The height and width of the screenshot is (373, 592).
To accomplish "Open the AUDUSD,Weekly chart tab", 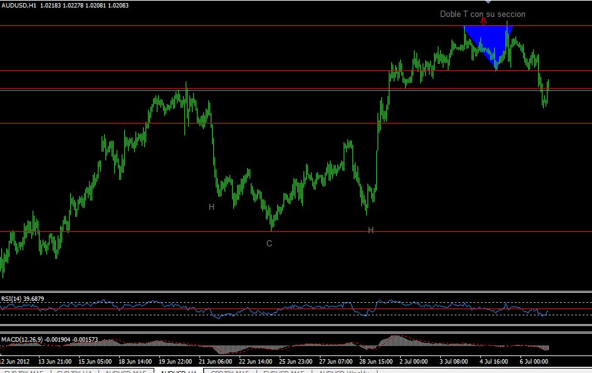I will (x=344, y=372).
